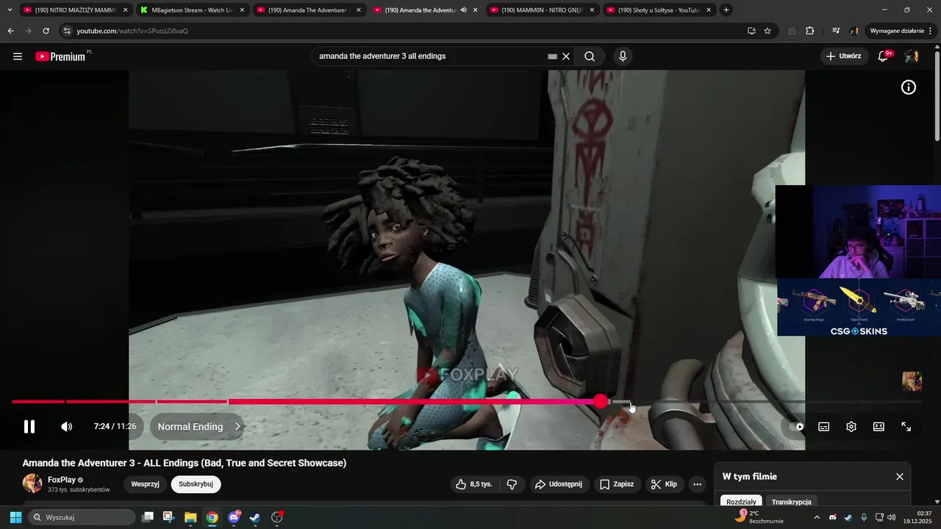Open File Explorer from taskbar
This screenshot has height=529, width=941.
[x=190, y=517]
